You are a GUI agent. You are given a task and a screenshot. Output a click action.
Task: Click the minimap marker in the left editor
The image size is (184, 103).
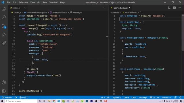tap(107, 37)
